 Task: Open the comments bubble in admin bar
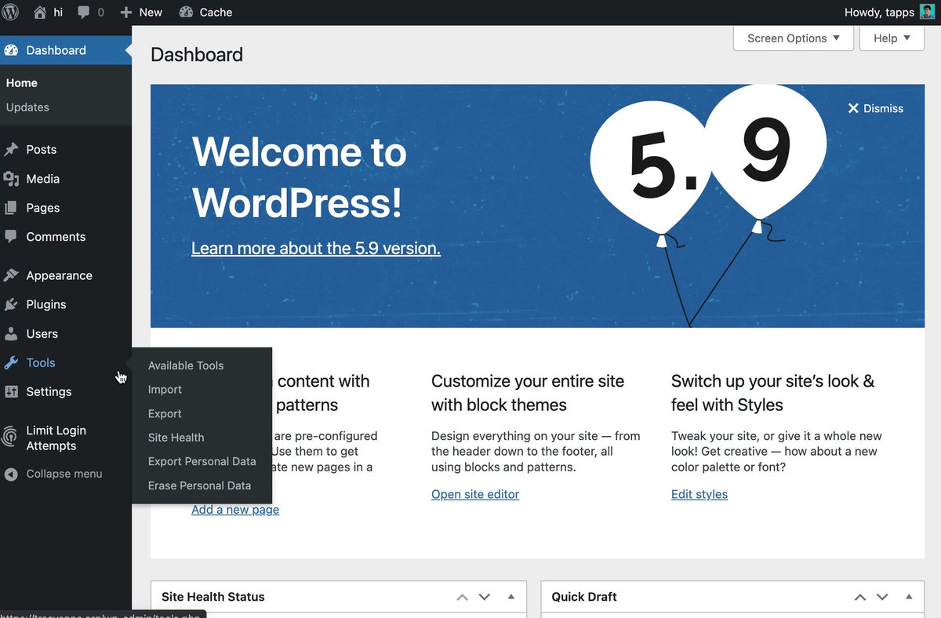[83, 13]
